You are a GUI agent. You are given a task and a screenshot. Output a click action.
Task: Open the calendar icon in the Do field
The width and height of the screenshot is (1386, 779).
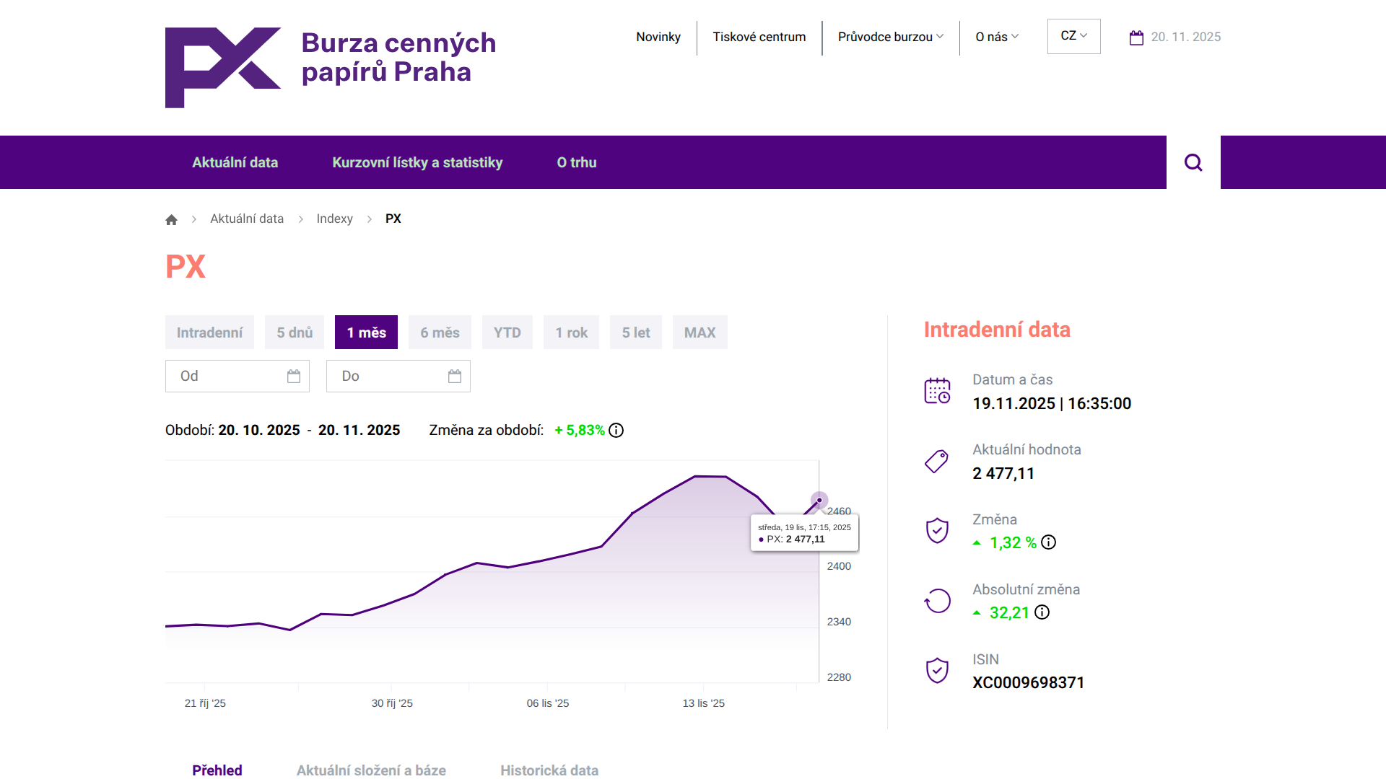click(455, 376)
